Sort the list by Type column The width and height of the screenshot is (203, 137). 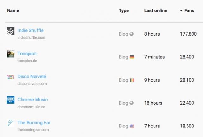click(124, 10)
